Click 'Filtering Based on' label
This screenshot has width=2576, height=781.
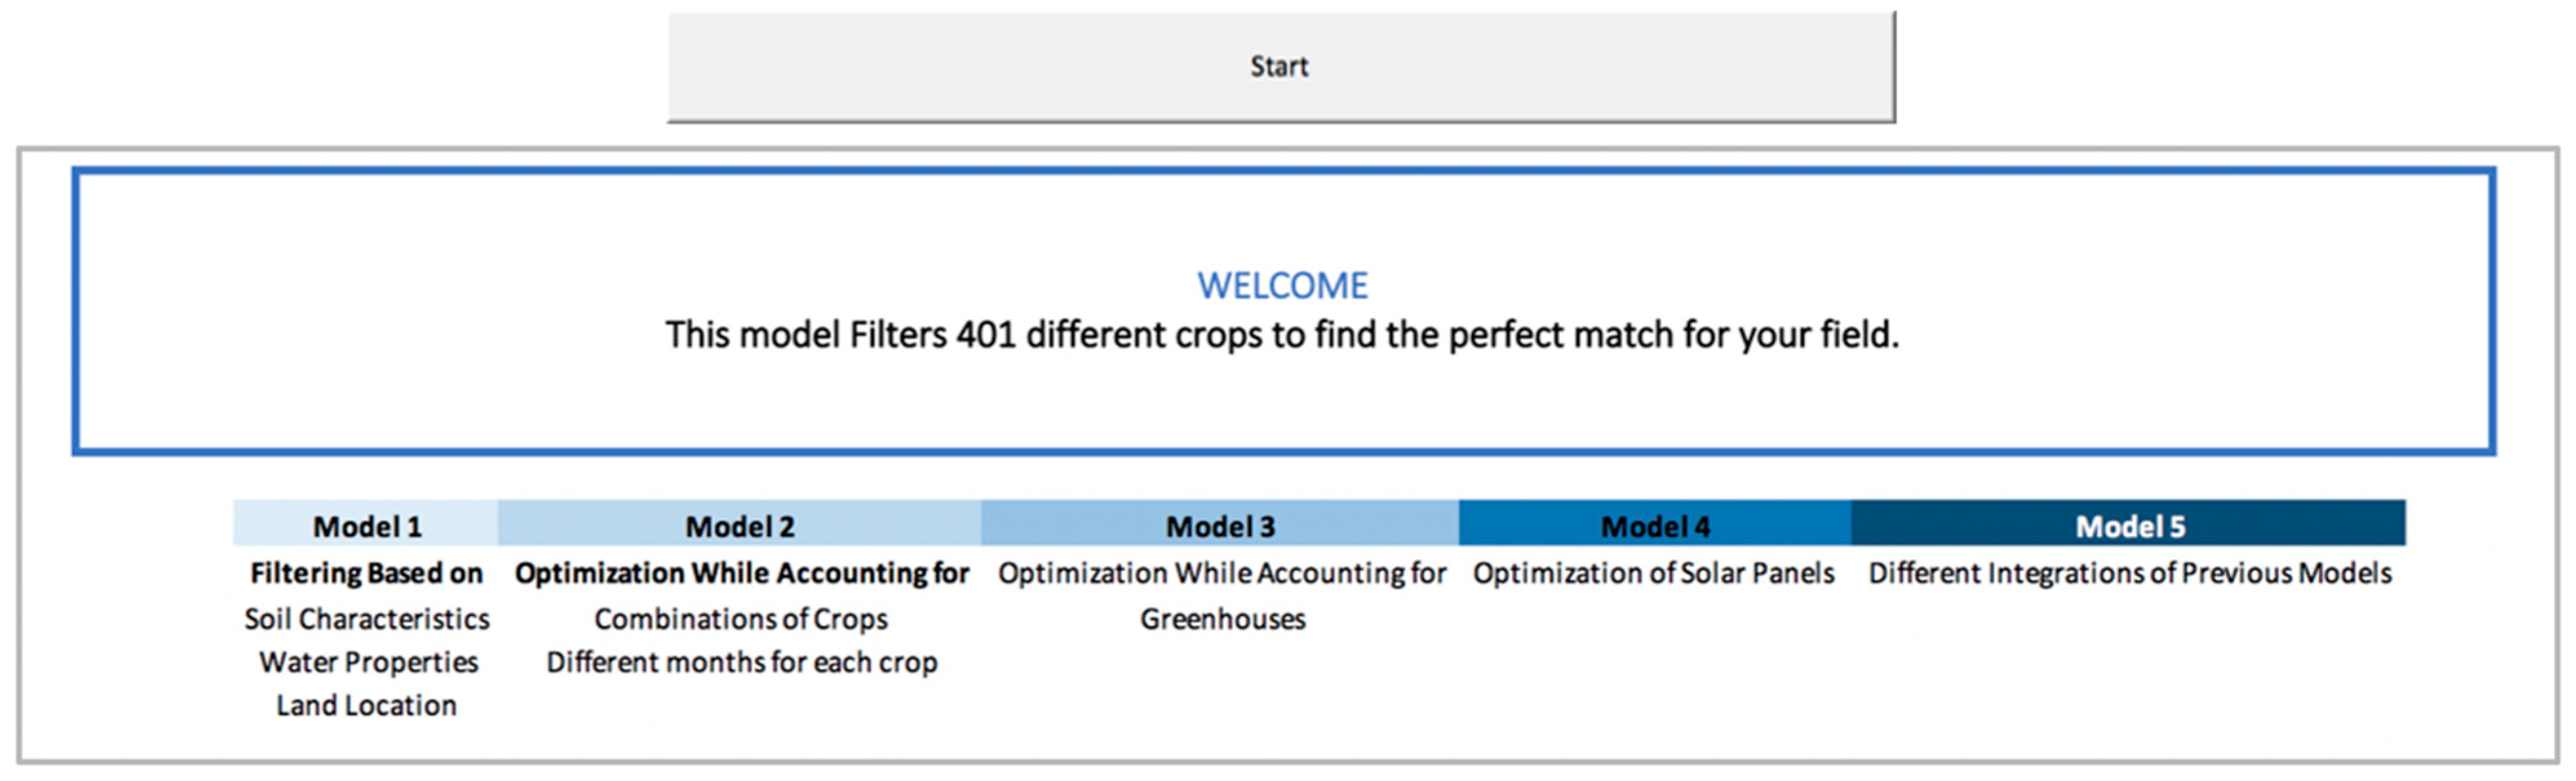(x=366, y=573)
